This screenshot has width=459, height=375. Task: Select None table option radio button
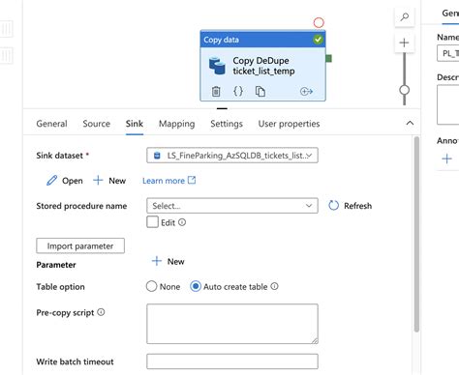[x=151, y=286]
